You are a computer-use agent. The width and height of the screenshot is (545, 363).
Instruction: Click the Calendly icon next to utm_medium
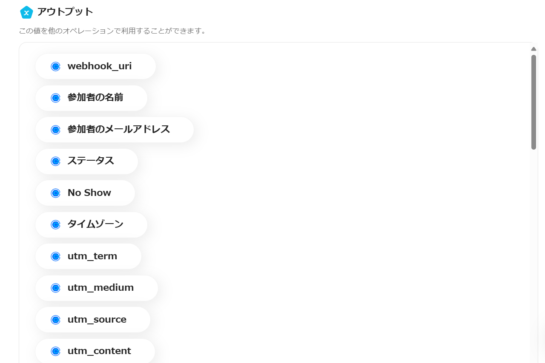coord(55,288)
